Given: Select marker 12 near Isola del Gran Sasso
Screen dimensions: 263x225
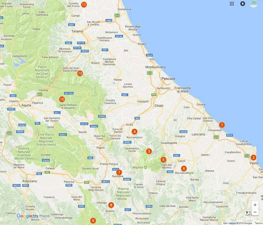Looking at the screenshot, I should point(80,73).
